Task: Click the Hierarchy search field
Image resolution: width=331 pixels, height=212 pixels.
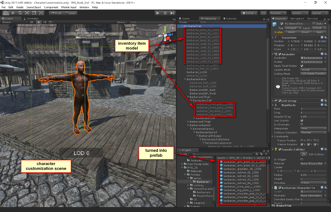Action: (x=233, y=22)
